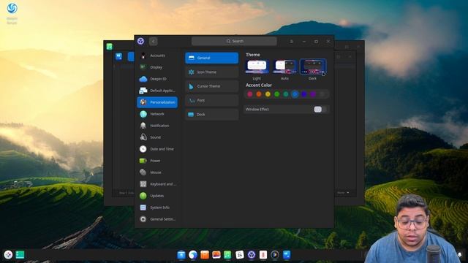Viewport: 468px width, 263px height.
Task: Open Display settings in sidebar
Action: click(157, 67)
